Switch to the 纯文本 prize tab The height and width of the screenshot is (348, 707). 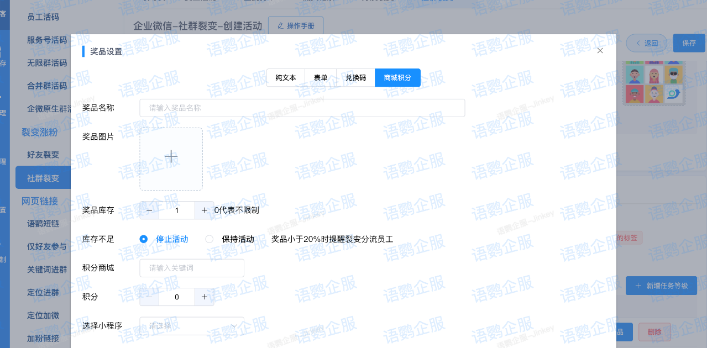click(286, 78)
